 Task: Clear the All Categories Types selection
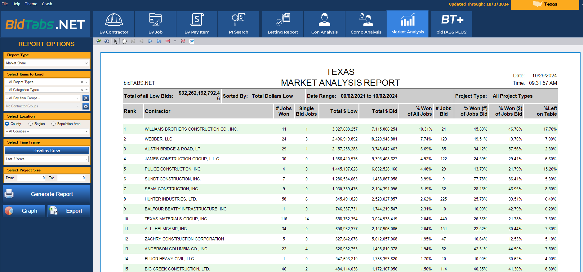click(x=82, y=90)
